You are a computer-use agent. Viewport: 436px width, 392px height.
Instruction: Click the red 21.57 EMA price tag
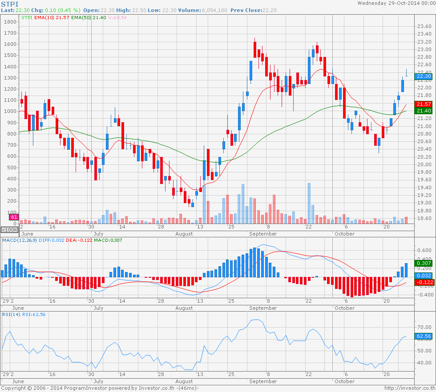(x=424, y=104)
